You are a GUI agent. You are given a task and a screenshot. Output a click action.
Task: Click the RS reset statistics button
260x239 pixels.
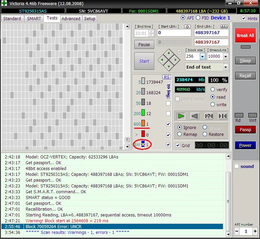point(166,77)
